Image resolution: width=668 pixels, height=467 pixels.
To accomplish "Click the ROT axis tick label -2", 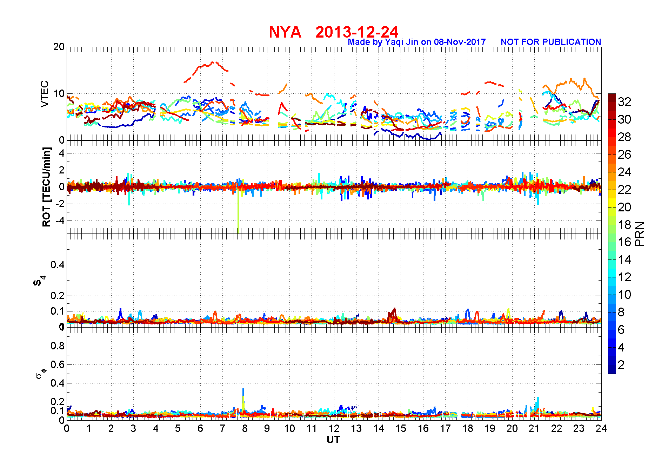I will tap(60, 204).
